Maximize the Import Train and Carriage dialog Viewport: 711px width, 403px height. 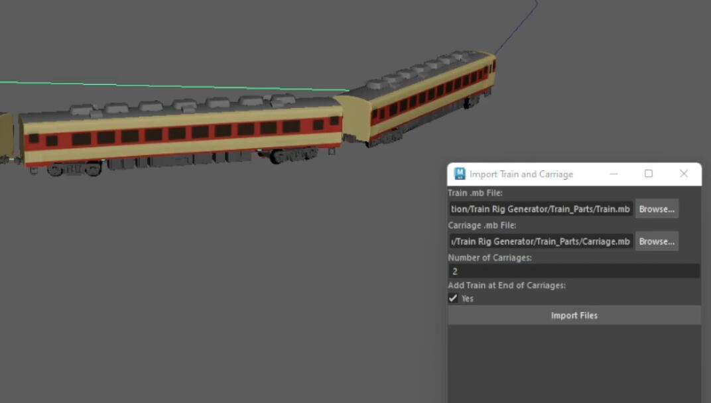pos(649,174)
